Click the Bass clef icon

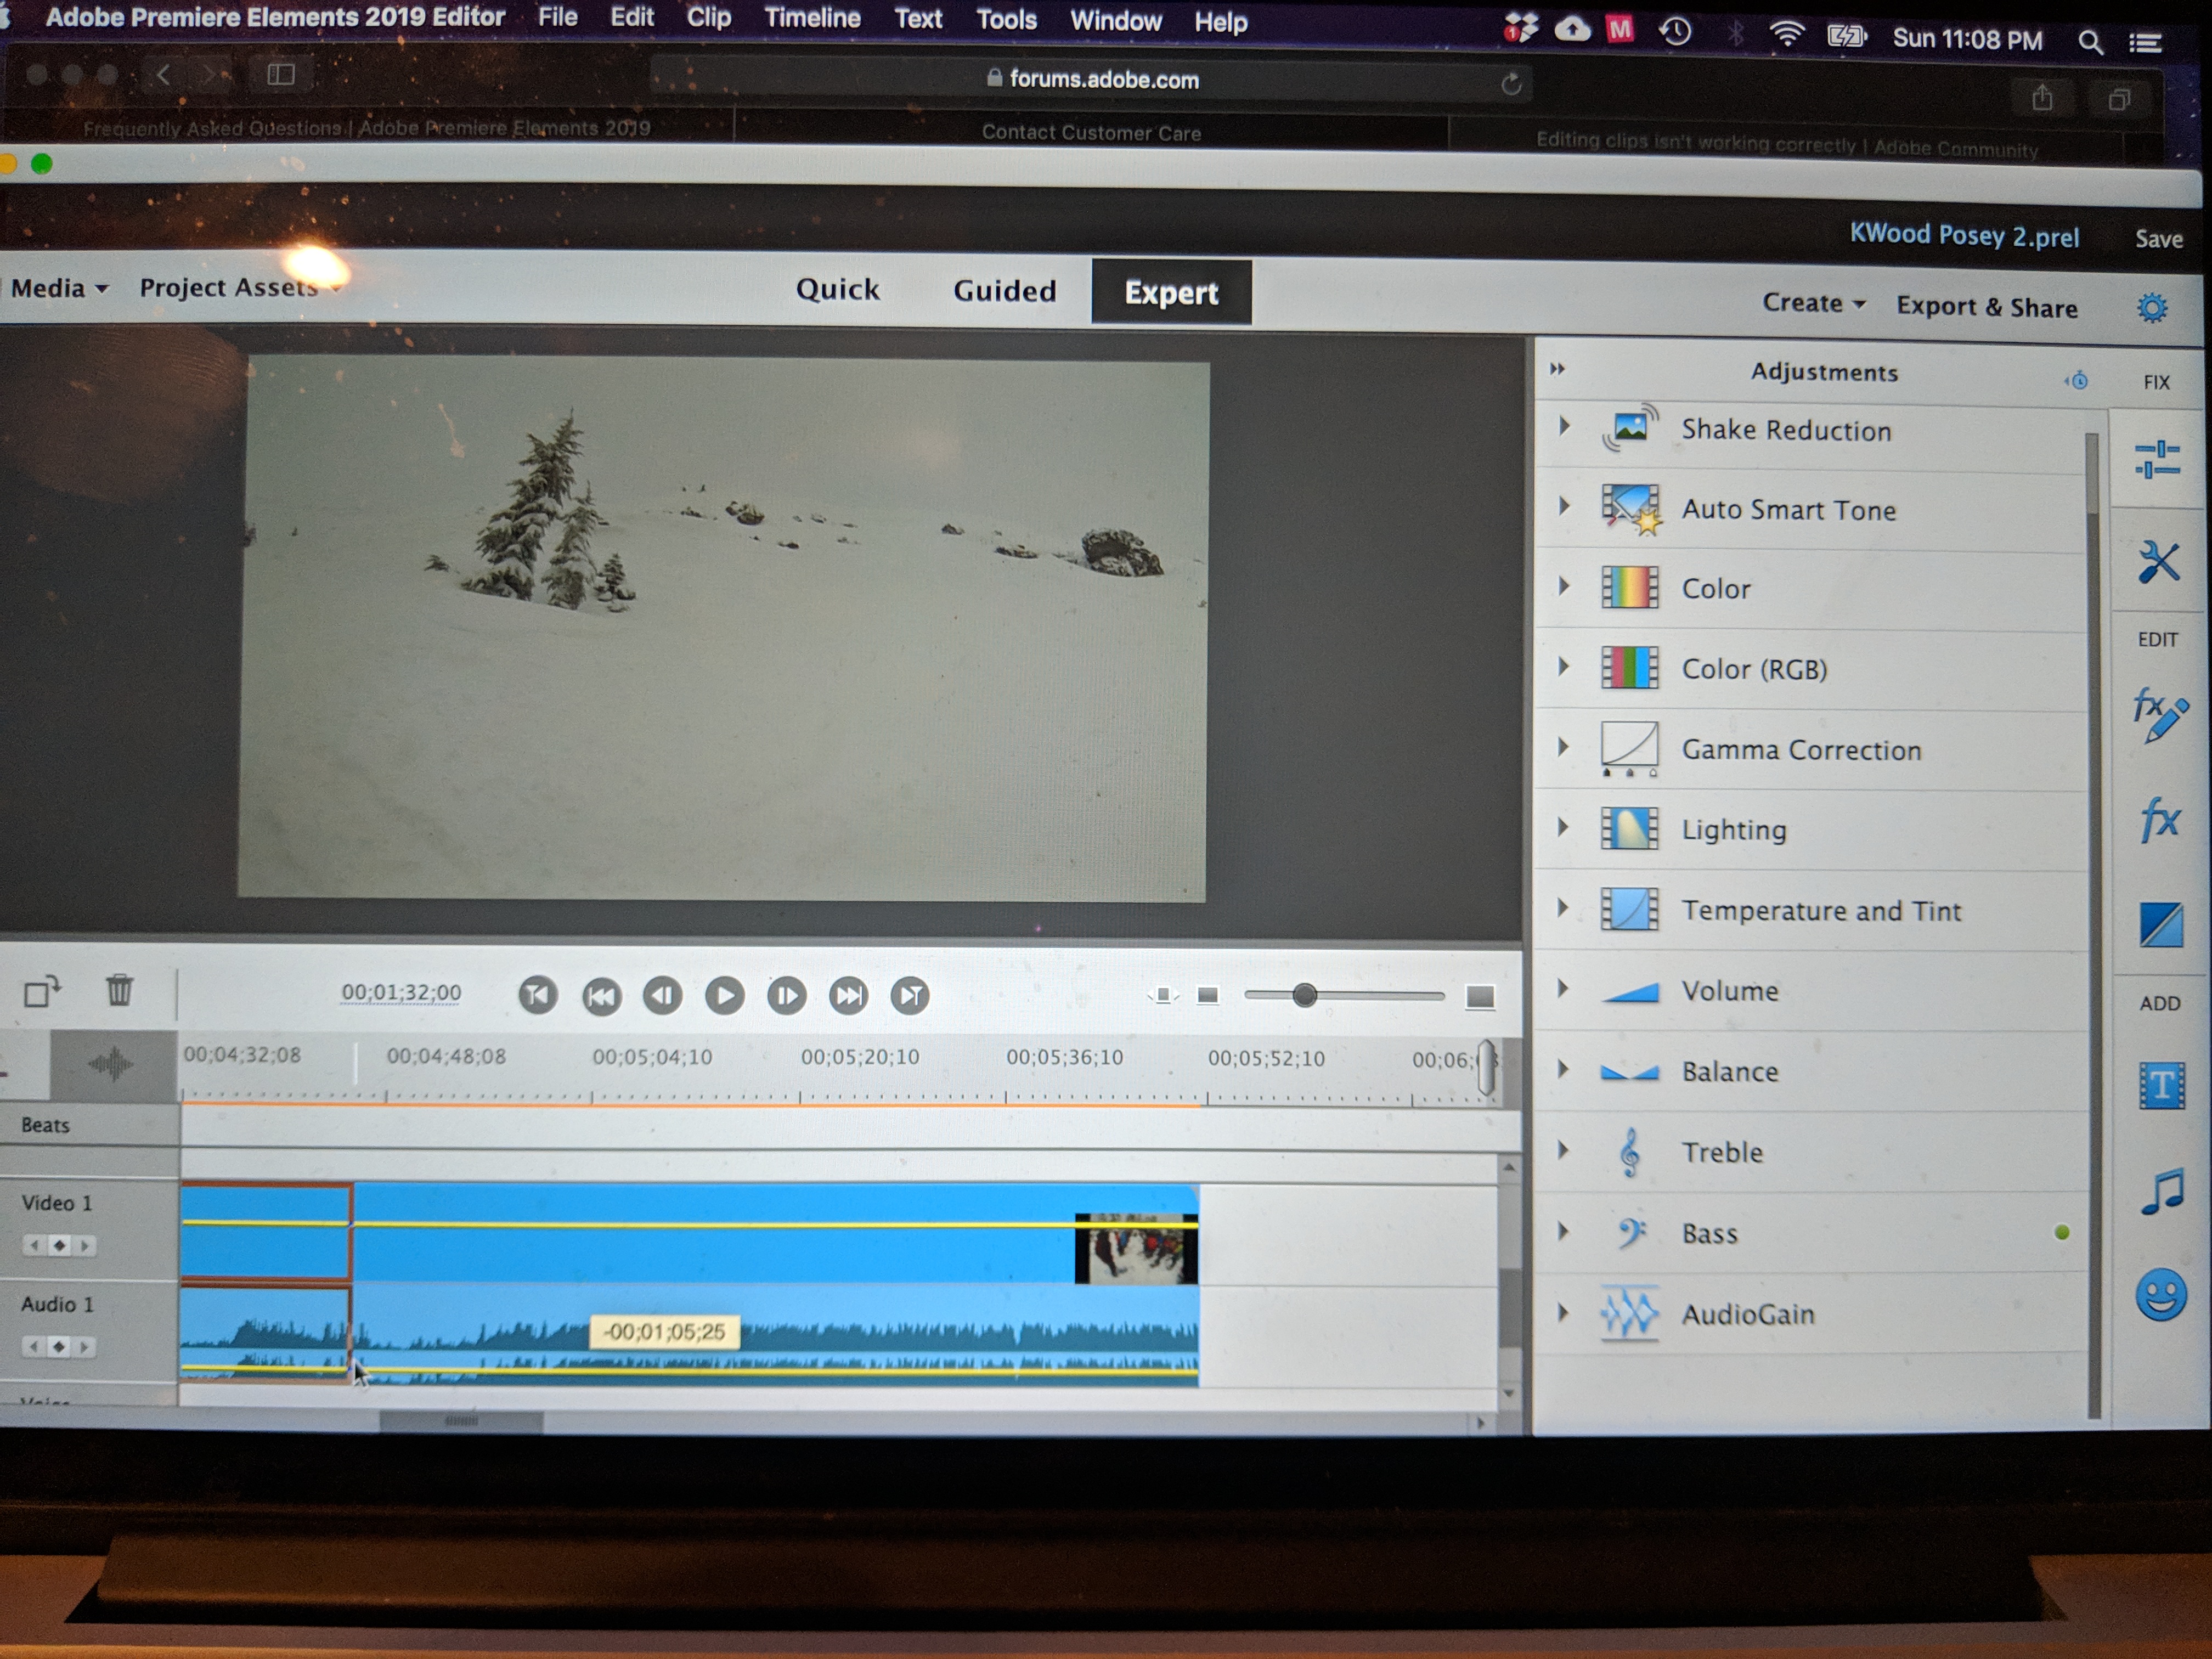point(1631,1233)
